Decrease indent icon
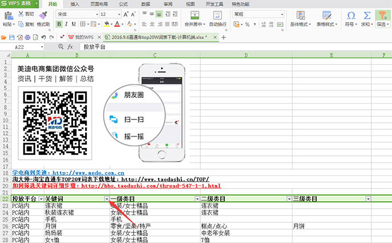Viewport: 392px width, 243px height. coord(168,14)
